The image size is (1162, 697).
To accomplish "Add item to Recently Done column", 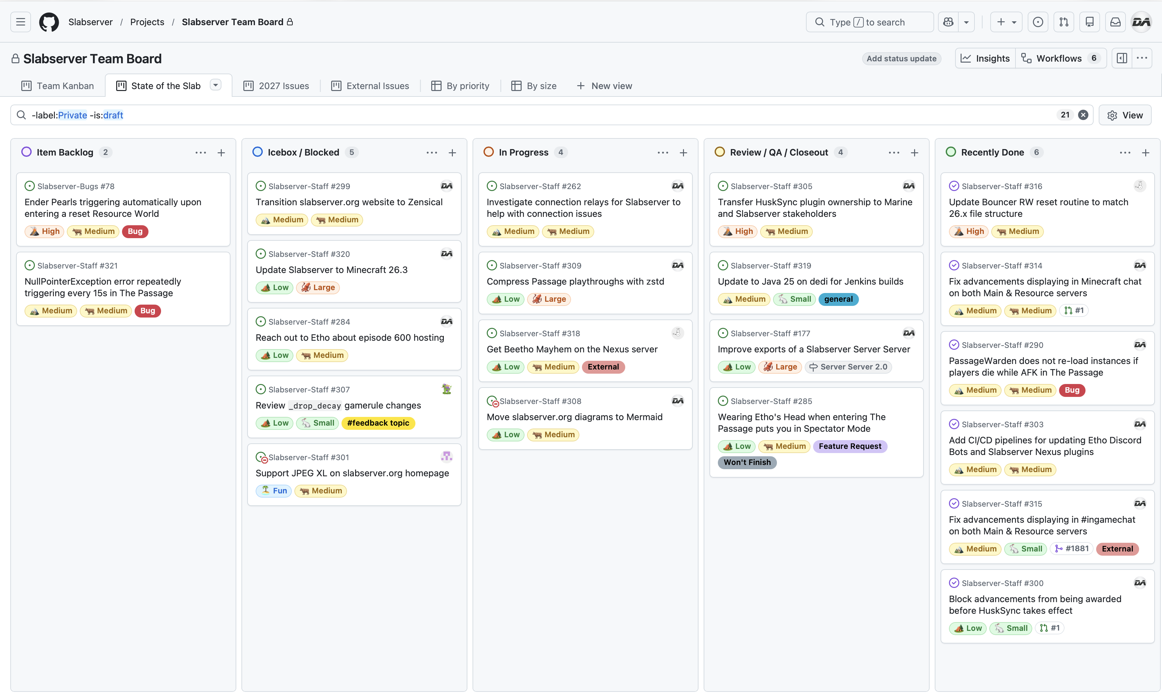I will pyautogui.click(x=1146, y=153).
